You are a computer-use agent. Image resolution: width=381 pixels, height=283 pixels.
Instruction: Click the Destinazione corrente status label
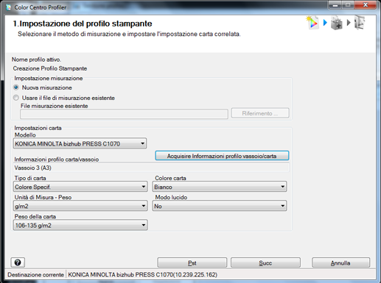click(x=35, y=275)
